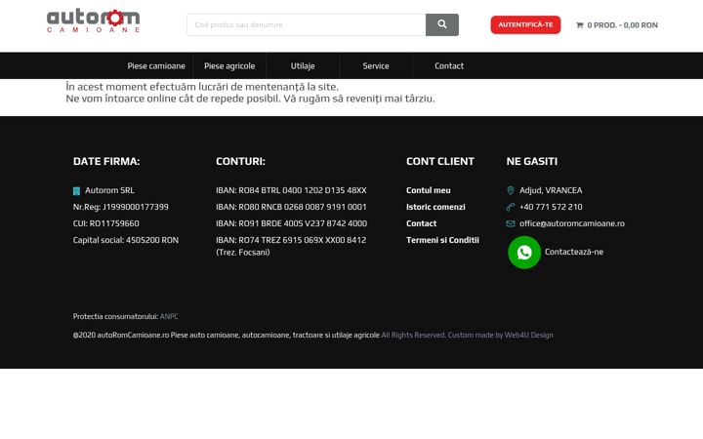Click the phone icon beside +40 771 572 210
The width and height of the screenshot is (703, 439).
(x=511, y=207)
